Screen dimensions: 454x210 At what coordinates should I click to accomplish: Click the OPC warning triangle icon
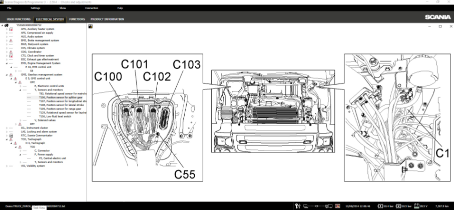pos(20,82)
